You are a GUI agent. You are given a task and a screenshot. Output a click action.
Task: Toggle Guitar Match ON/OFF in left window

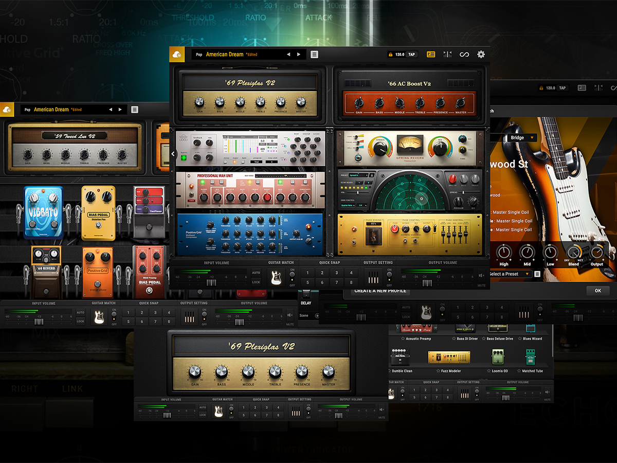coord(114,316)
